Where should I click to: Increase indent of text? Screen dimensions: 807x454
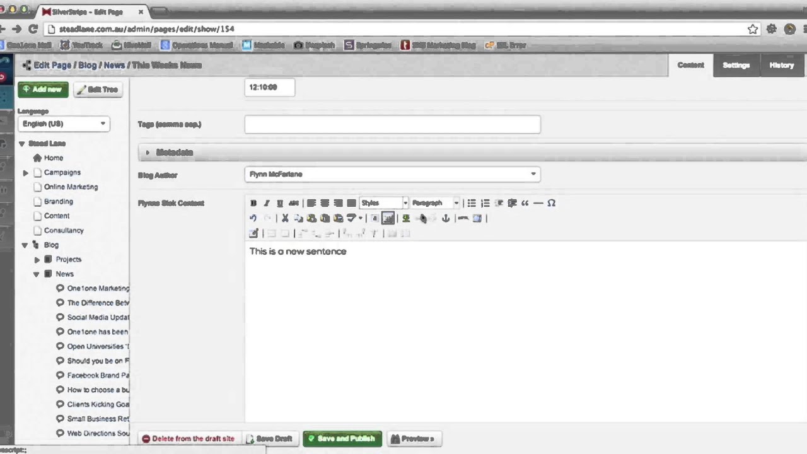click(x=512, y=203)
